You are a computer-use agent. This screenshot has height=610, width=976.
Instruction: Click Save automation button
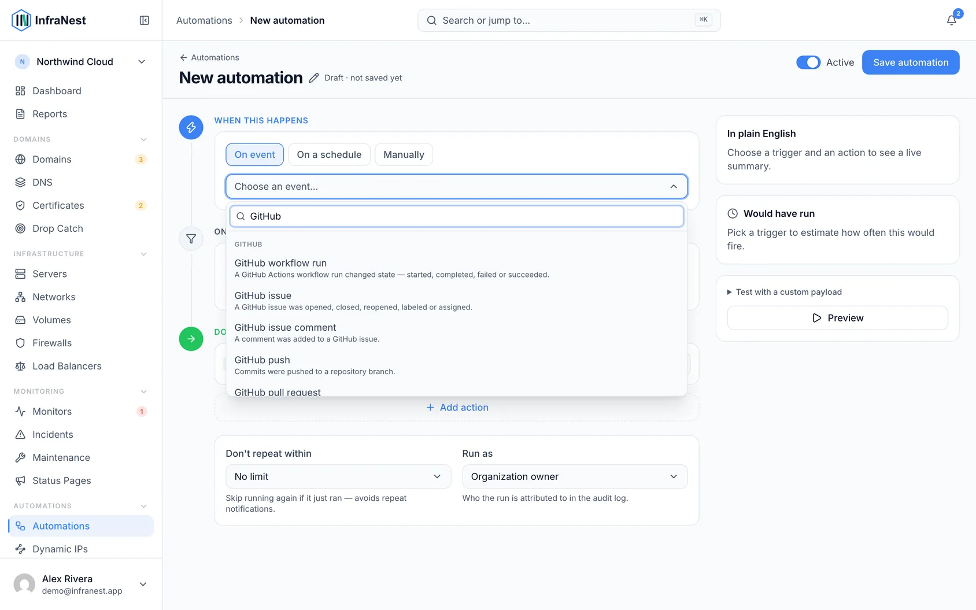click(911, 62)
